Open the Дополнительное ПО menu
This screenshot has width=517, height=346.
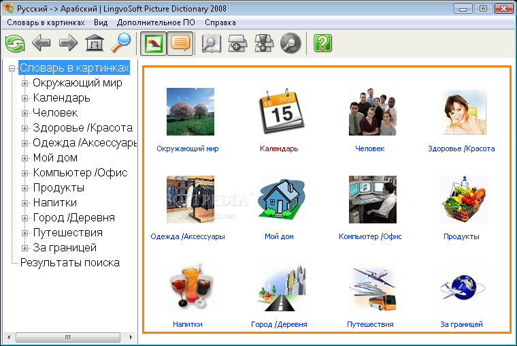(156, 22)
